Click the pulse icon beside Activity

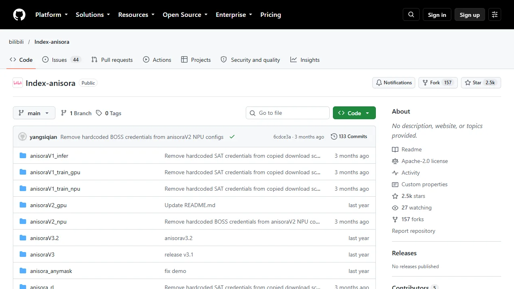coord(395,173)
